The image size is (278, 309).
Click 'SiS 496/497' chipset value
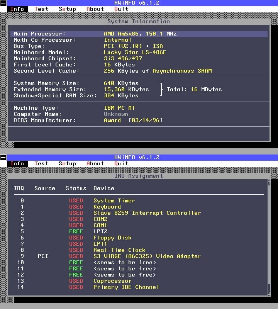tap(123, 59)
